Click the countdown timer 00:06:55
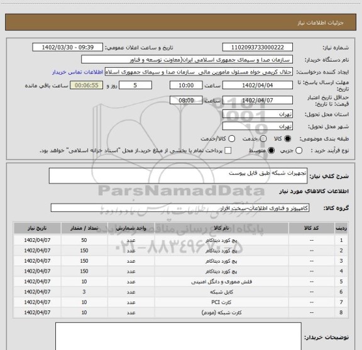Image resolution: width=362 pixels, height=350 pixels. tap(87, 85)
